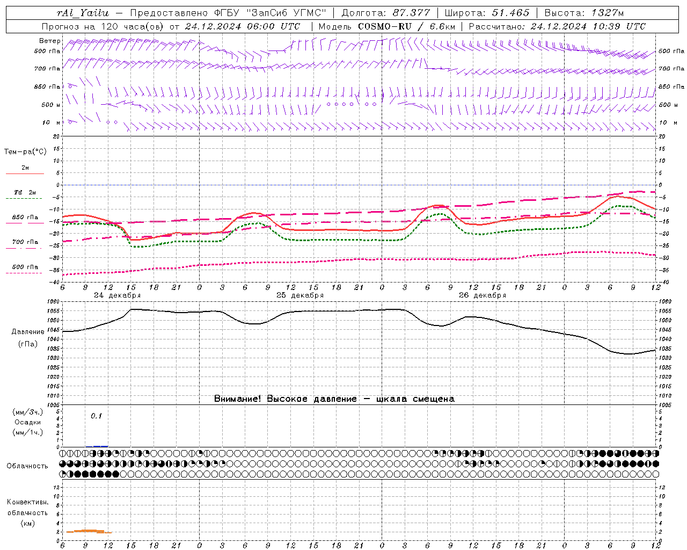This screenshot has width=687, height=550.
Task: Click the 'Рассчитано: 24.12.2024 10:39 UTC' timestamp
Action: point(557,26)
